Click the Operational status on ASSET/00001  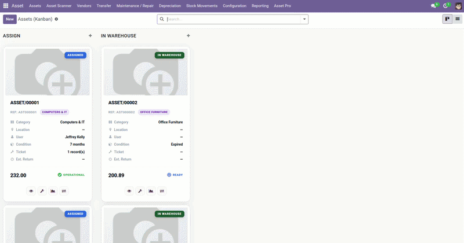click(71, 175)
